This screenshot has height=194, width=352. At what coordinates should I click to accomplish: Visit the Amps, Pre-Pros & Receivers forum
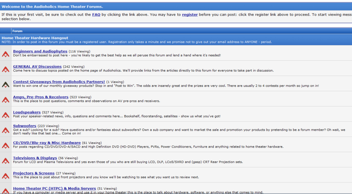coord(41,97)
